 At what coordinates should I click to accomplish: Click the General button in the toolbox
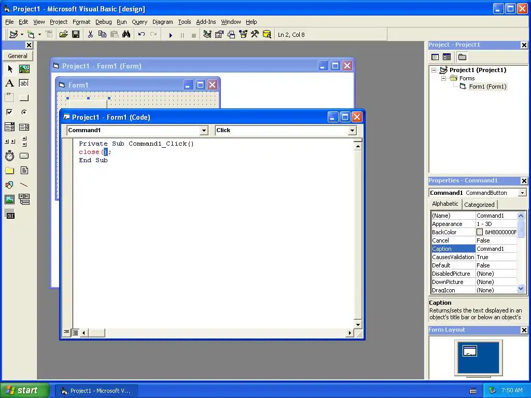pyautogui.click(x=18, y=56)
